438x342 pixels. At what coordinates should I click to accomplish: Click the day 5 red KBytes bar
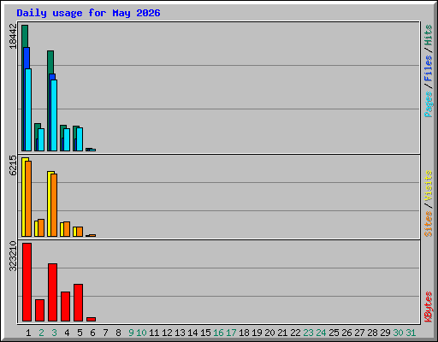point(78,303)
